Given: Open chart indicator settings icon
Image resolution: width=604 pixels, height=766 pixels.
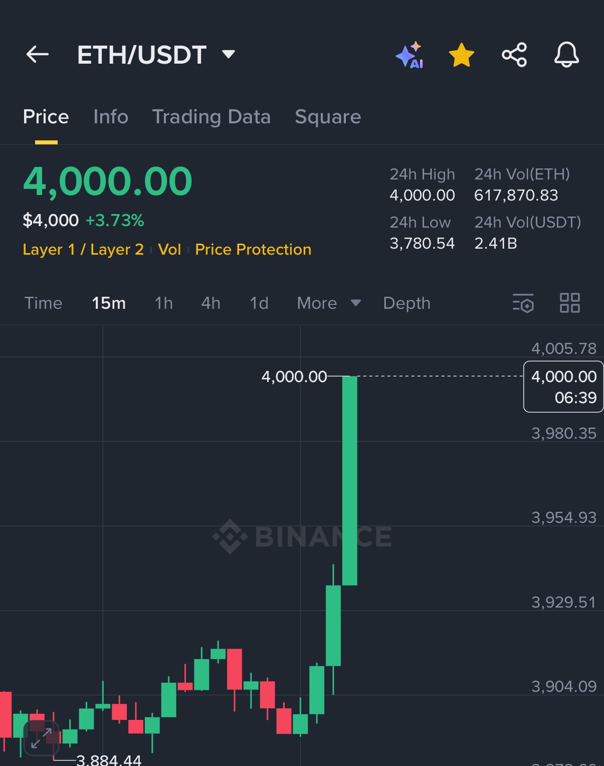Looking at the screenshot, I should (x=523, y=303).
